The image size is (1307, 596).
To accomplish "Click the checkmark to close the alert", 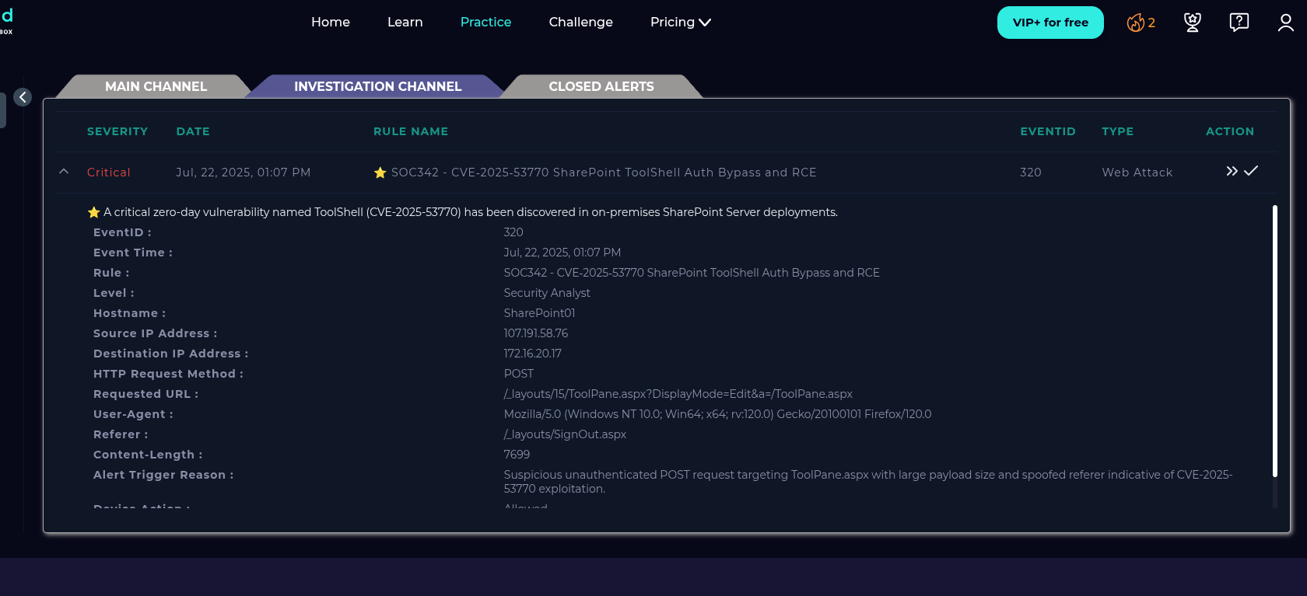I will point(1251,171).
